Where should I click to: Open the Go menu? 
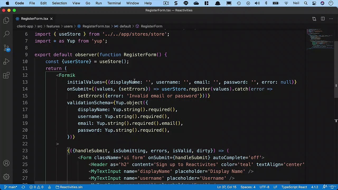[x=88, y=3]
